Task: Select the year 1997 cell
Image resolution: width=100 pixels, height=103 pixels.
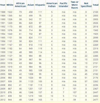Action: coord(3,45)
